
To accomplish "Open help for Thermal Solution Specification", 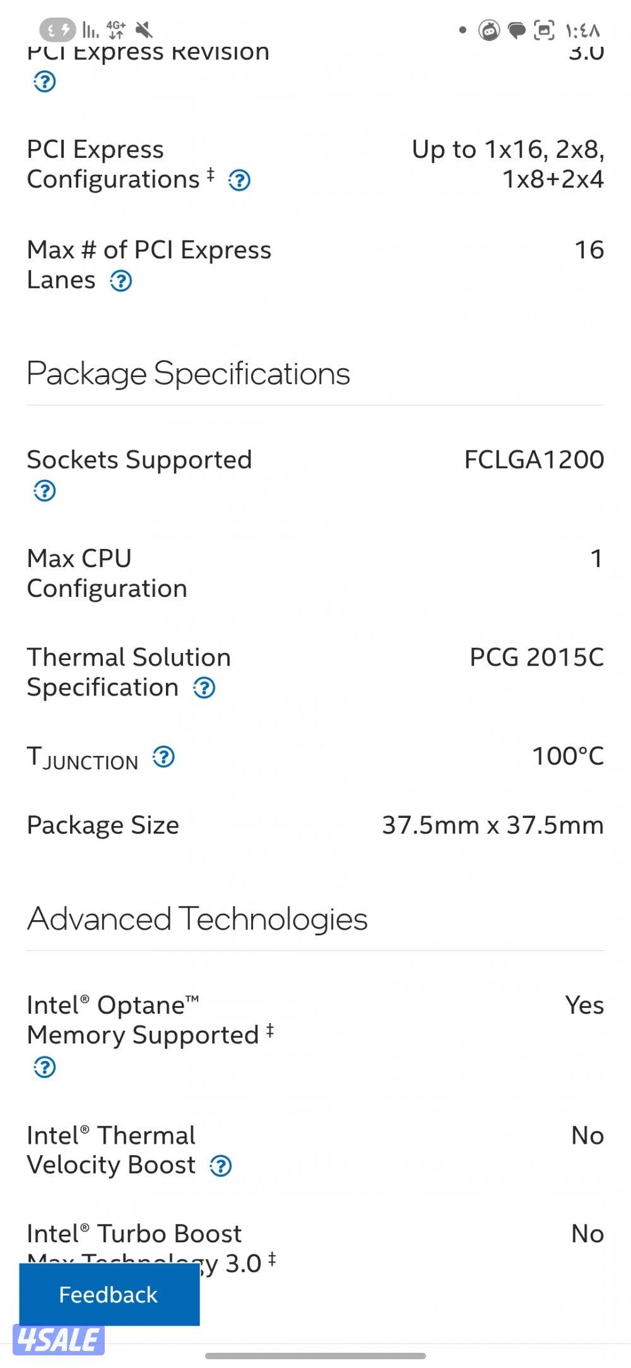I will click(x=204, y=688).
